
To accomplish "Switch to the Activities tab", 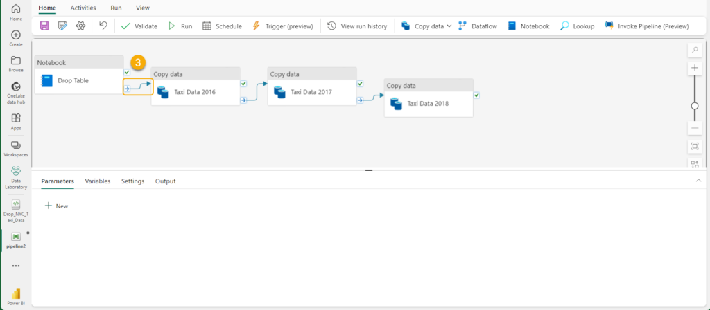I will coord(83,8).
